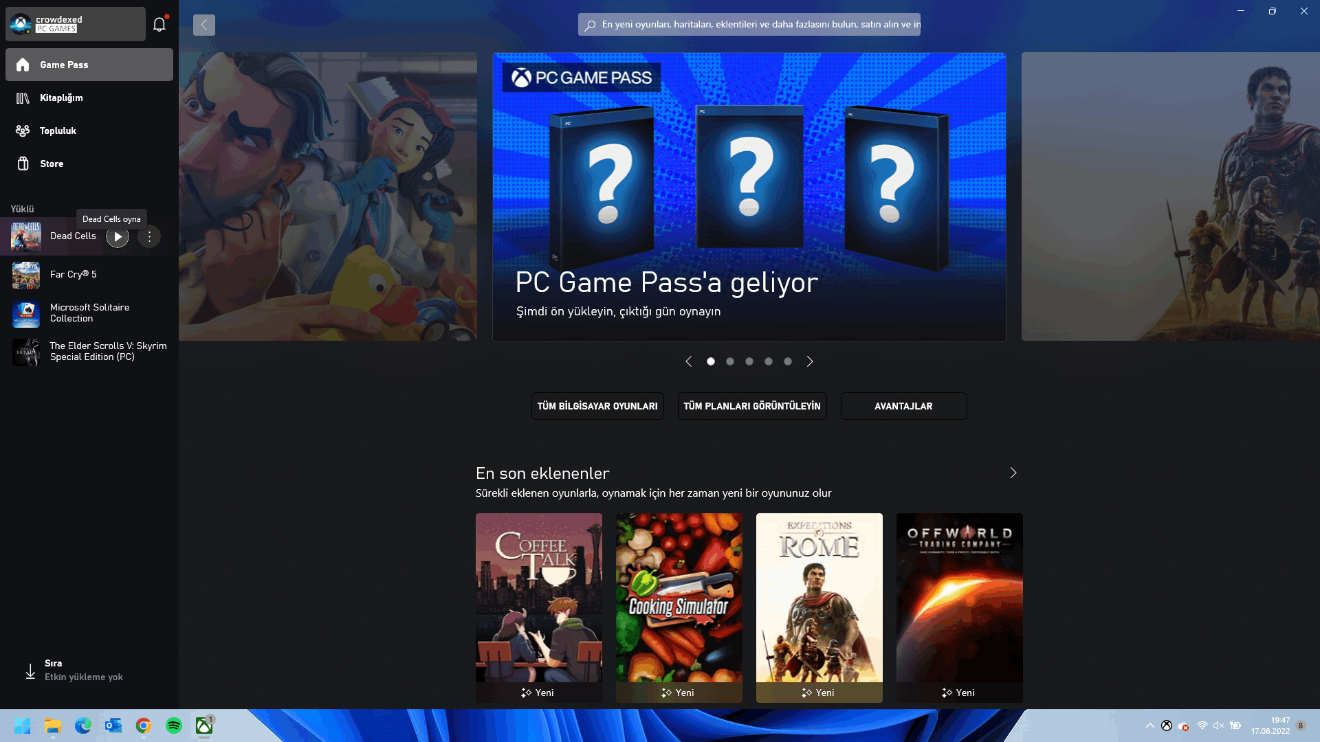Image resolution: width=1320 pixels, height=742 pixels.
Task: Click the muted volume tray icon
Action: (1218, 726)
